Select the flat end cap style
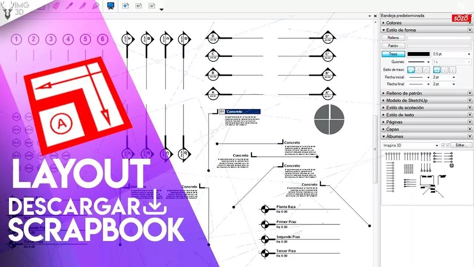This screenshot has height=267, width=474. click(437, 70)
